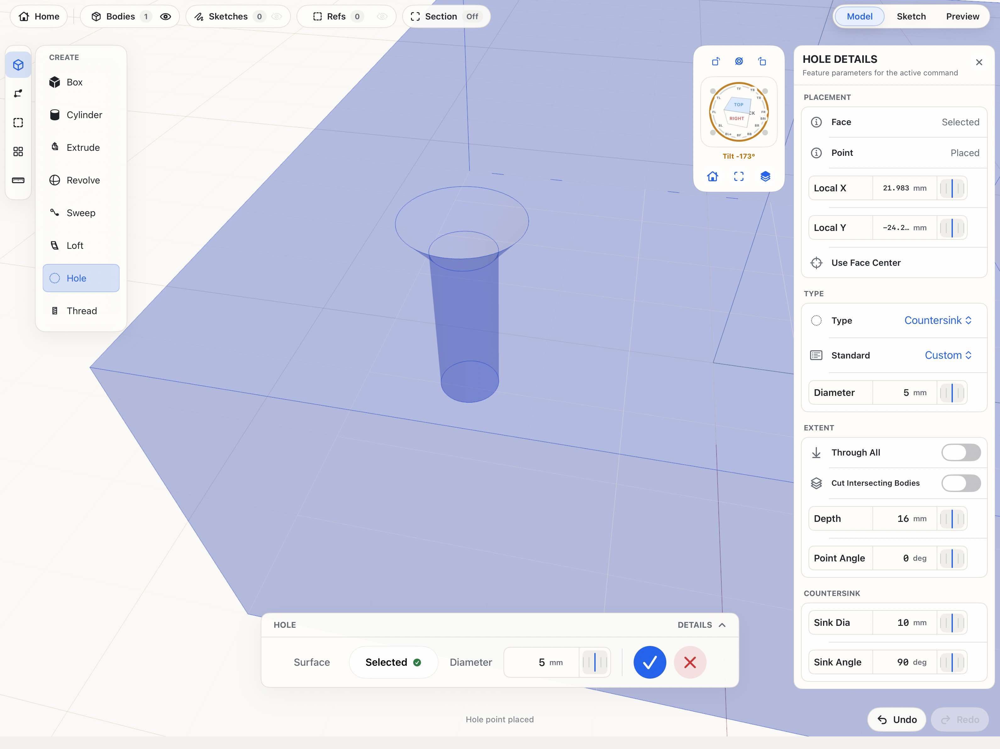Toggle Refs visibility eye

pos(382,17)
